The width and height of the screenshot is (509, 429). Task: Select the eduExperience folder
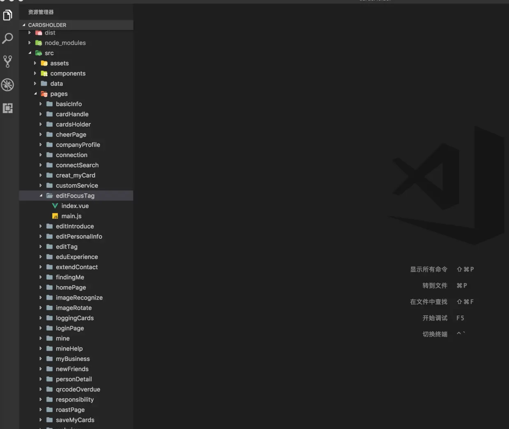76,257
